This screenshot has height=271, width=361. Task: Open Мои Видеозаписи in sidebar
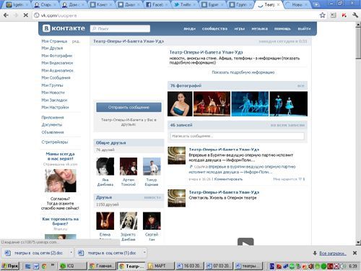57,63
